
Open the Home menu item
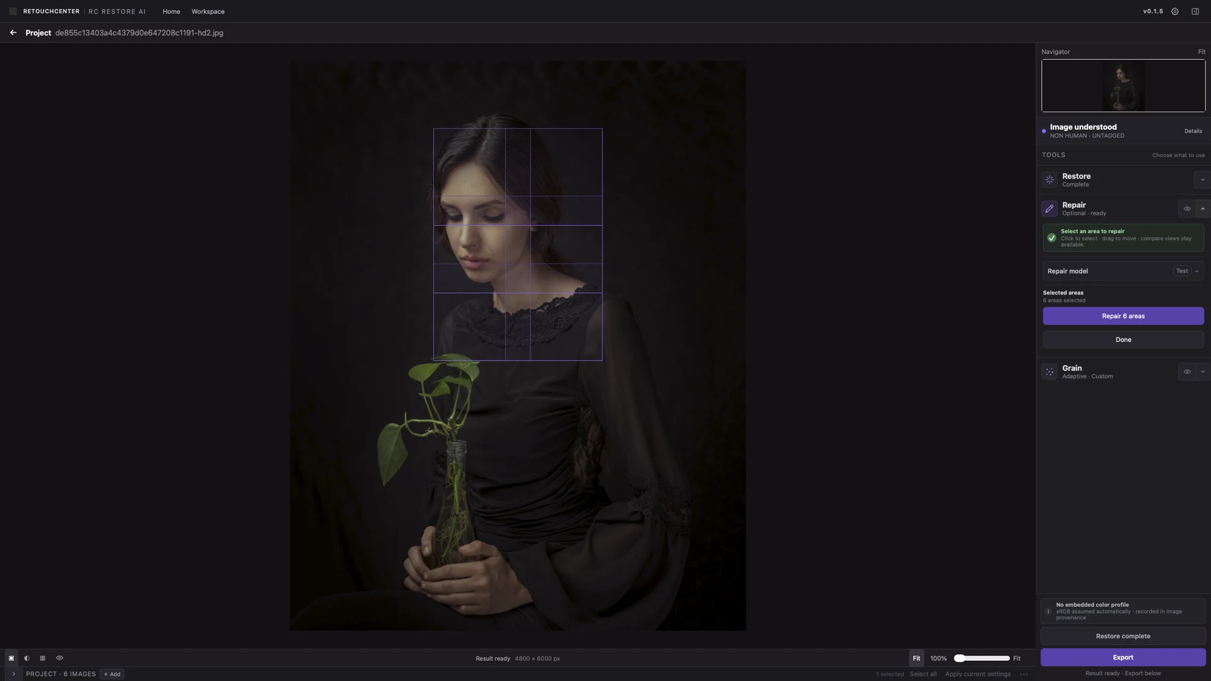(x=171, y=11)
